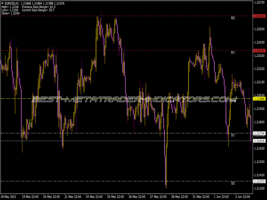Click the 19 May 22:00 time label
Screen dimensions: 267x200
tap(30, 197)
